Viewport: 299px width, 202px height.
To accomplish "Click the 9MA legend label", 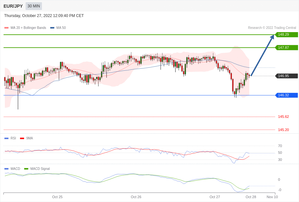I will pos(30,138).
